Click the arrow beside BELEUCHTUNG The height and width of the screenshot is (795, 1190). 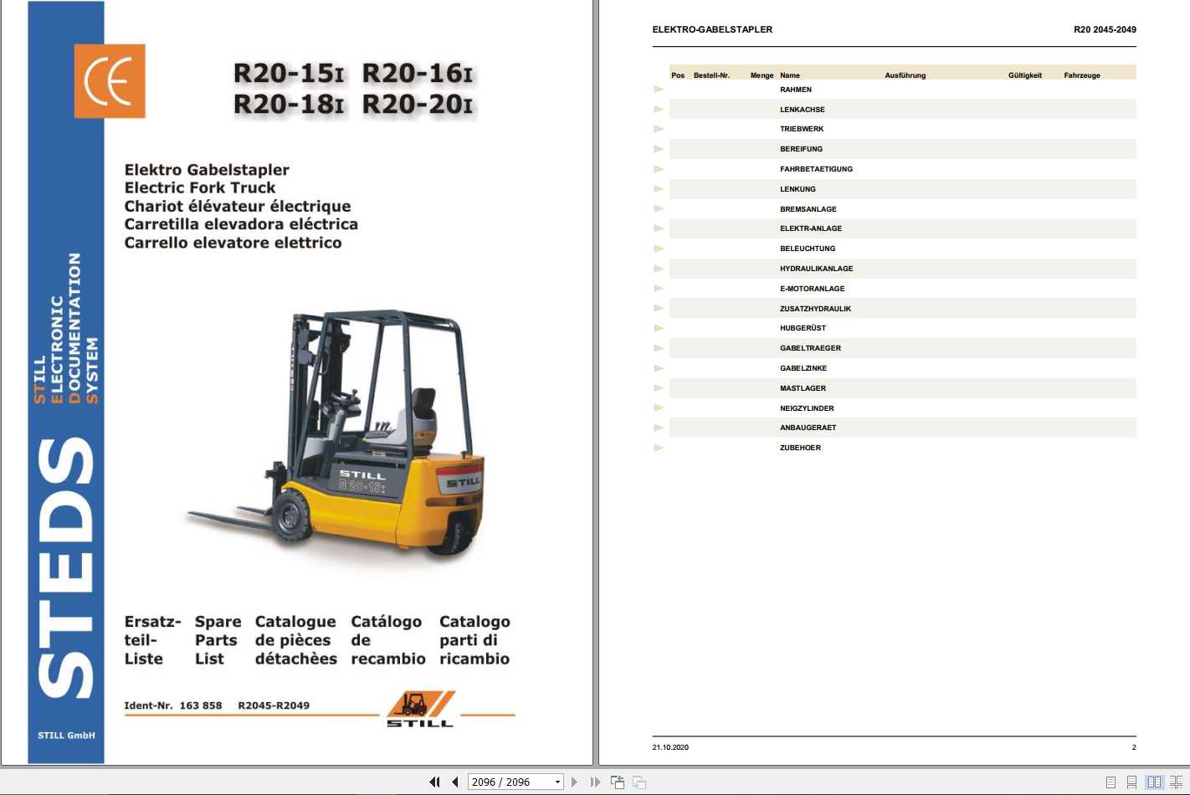(659, 249)
